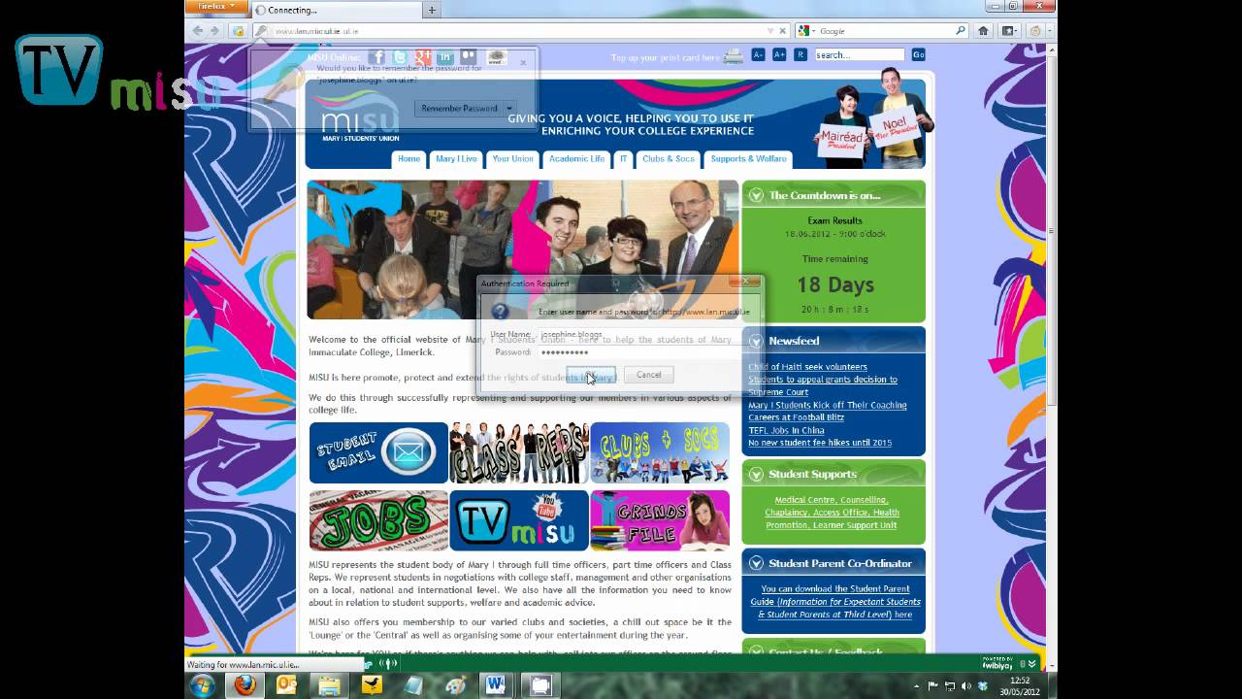Collapse the wibiya toolbar arrow
1242x699 pixels.
(1032, 664)
